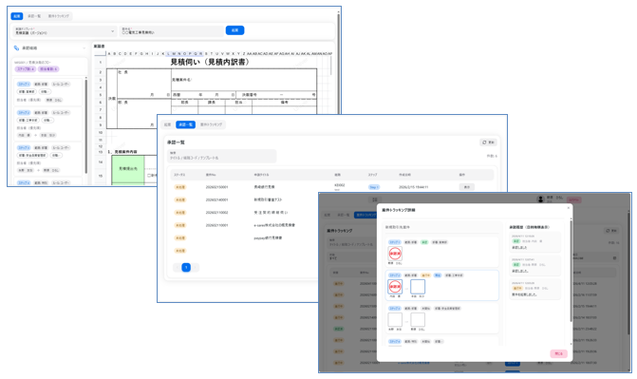Click next page arrow in approval list
Viewport: 637px width, 379px height.
click(196, 267)
